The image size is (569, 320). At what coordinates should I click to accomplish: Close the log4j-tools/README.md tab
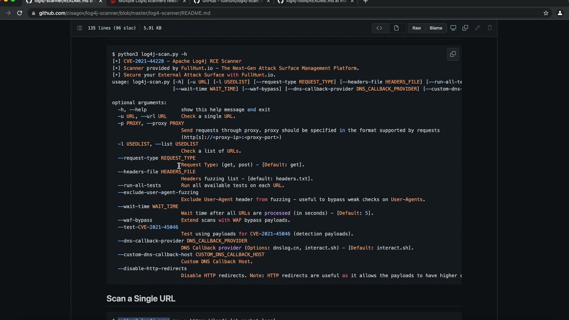coord(352,1)
